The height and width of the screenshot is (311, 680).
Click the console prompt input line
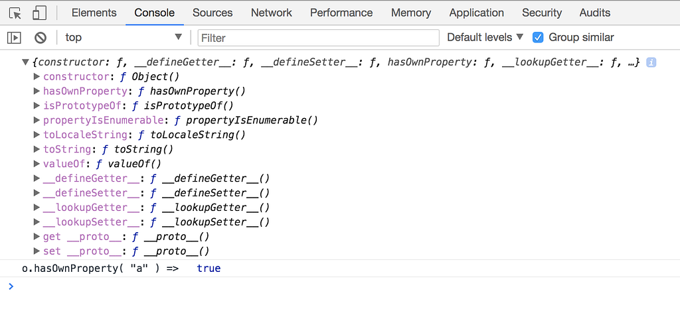(x=332, y=286)
